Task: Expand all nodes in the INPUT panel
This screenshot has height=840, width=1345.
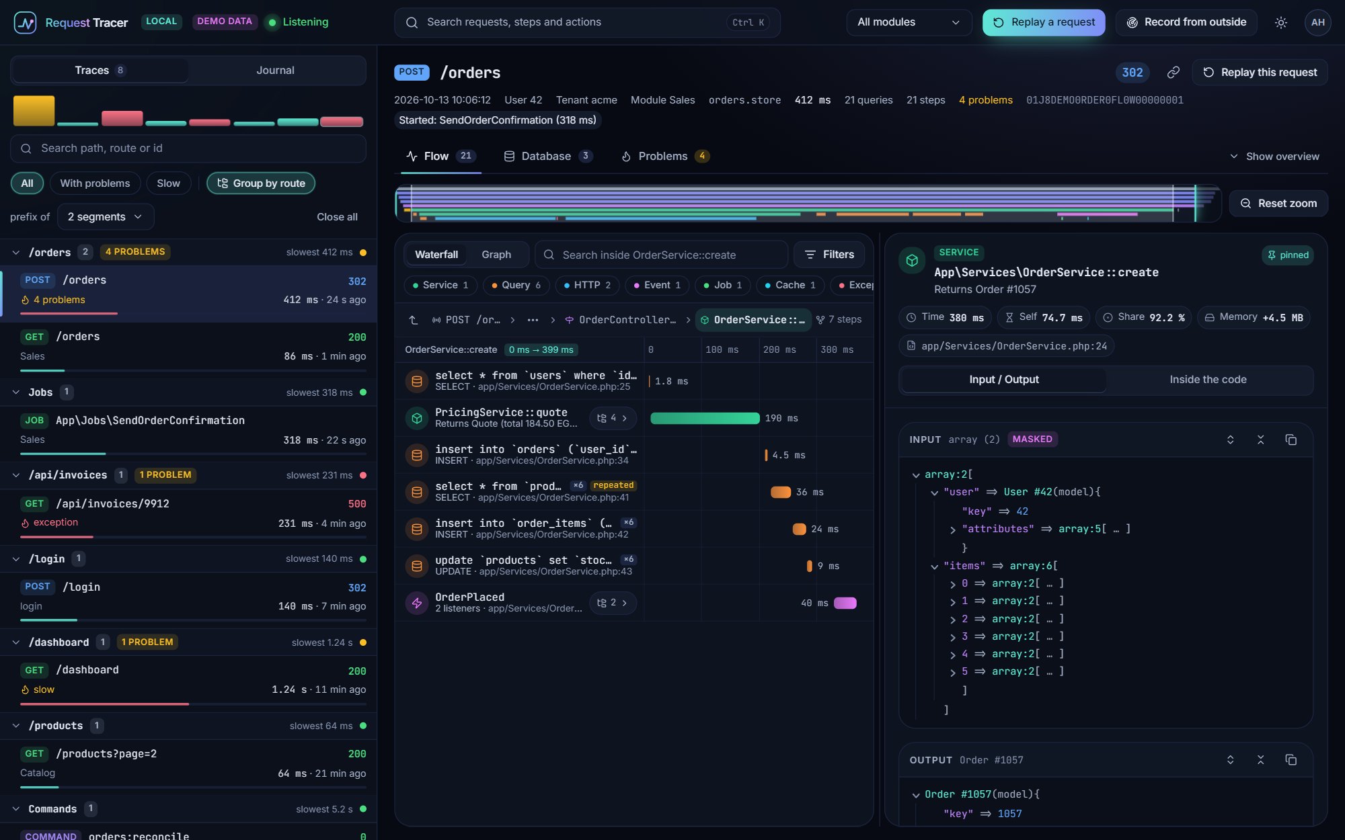Action: (1231, 439)
